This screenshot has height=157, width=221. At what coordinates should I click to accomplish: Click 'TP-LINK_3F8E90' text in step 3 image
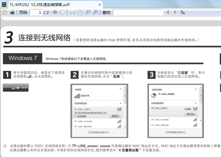[x=166, y=94]
